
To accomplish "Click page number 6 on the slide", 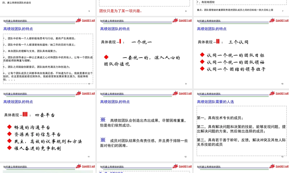I will pos(186,11).
